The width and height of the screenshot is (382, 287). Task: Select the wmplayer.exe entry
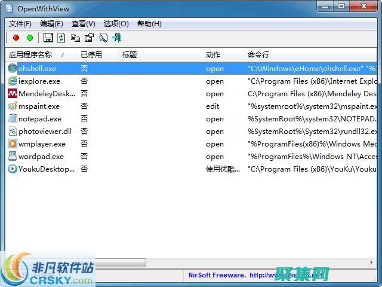pyautogui.click(x=42, y=144)
